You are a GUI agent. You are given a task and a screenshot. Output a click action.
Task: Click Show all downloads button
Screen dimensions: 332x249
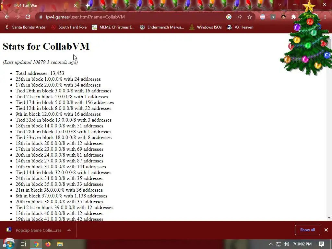point(307,230)
